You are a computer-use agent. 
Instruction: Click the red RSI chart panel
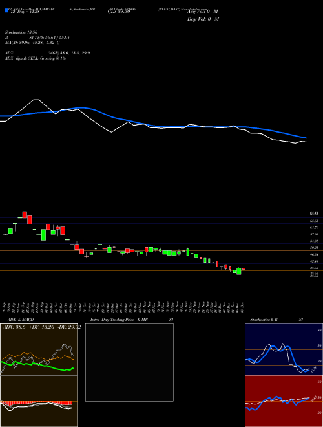284,401
